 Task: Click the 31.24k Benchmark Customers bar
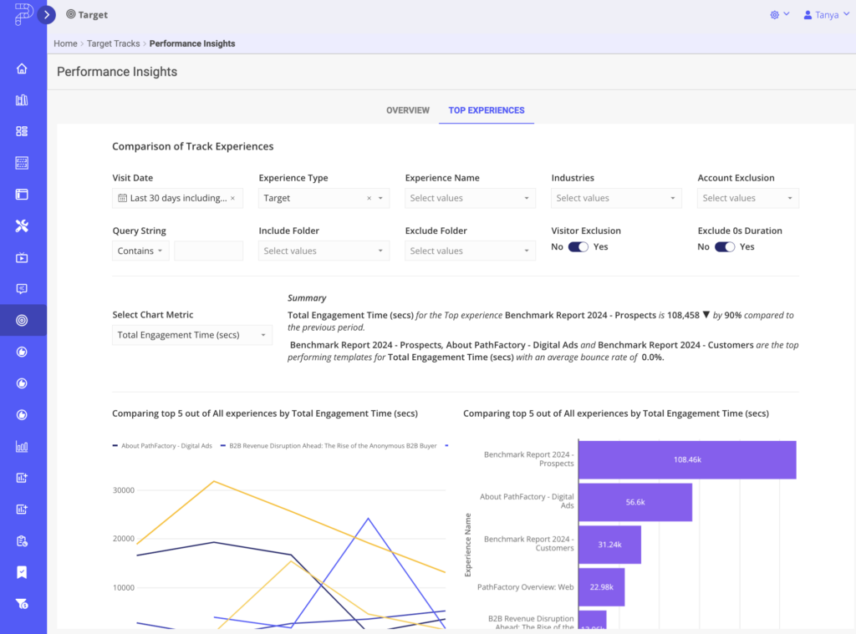click(x=609, y=545)
